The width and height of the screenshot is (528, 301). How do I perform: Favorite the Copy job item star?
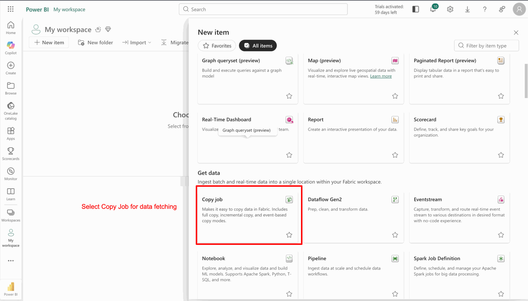[x=289, y=235]
